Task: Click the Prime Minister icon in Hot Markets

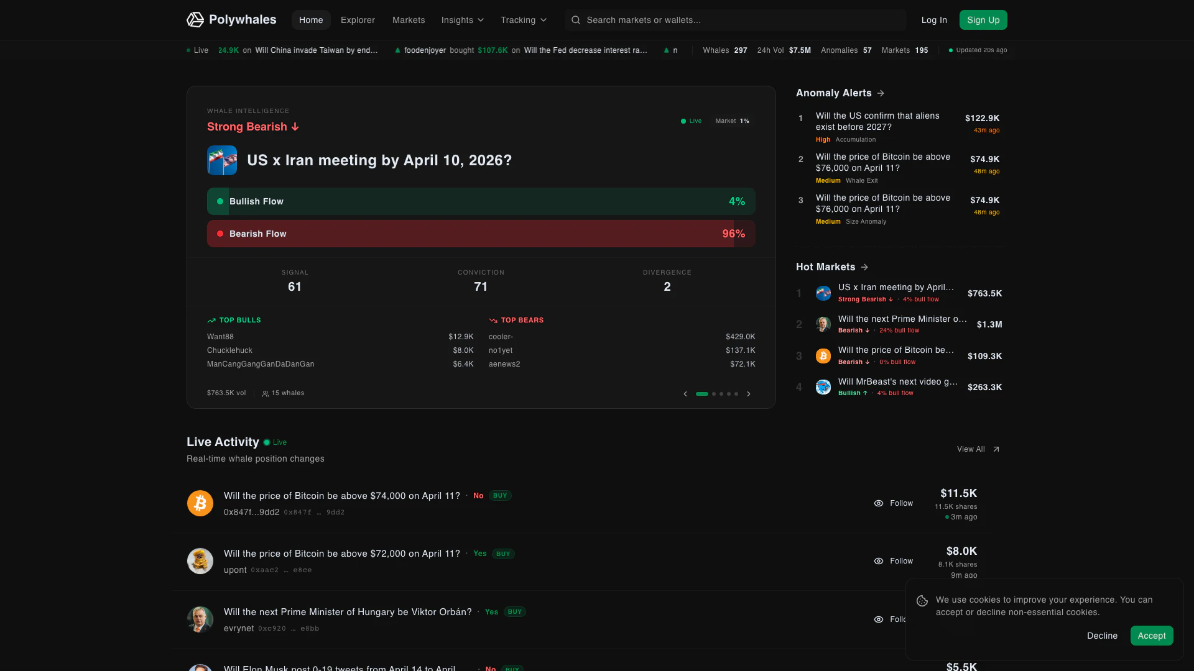Action: click(x=823, y=324)
